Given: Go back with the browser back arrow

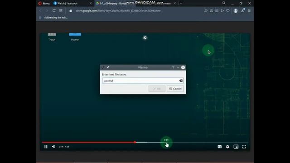Looking at the screenshot, I should [40, 11].
